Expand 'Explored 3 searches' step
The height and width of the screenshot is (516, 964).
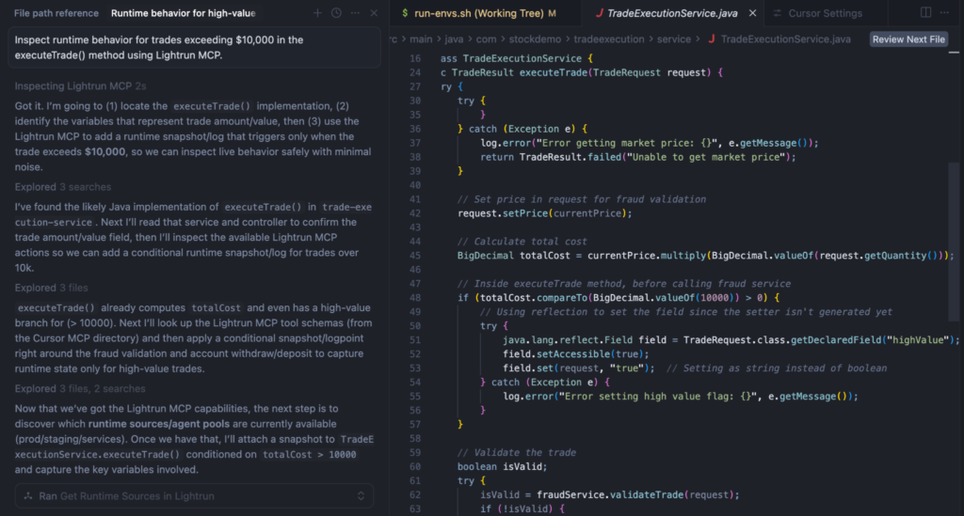[x=63, y=186]
